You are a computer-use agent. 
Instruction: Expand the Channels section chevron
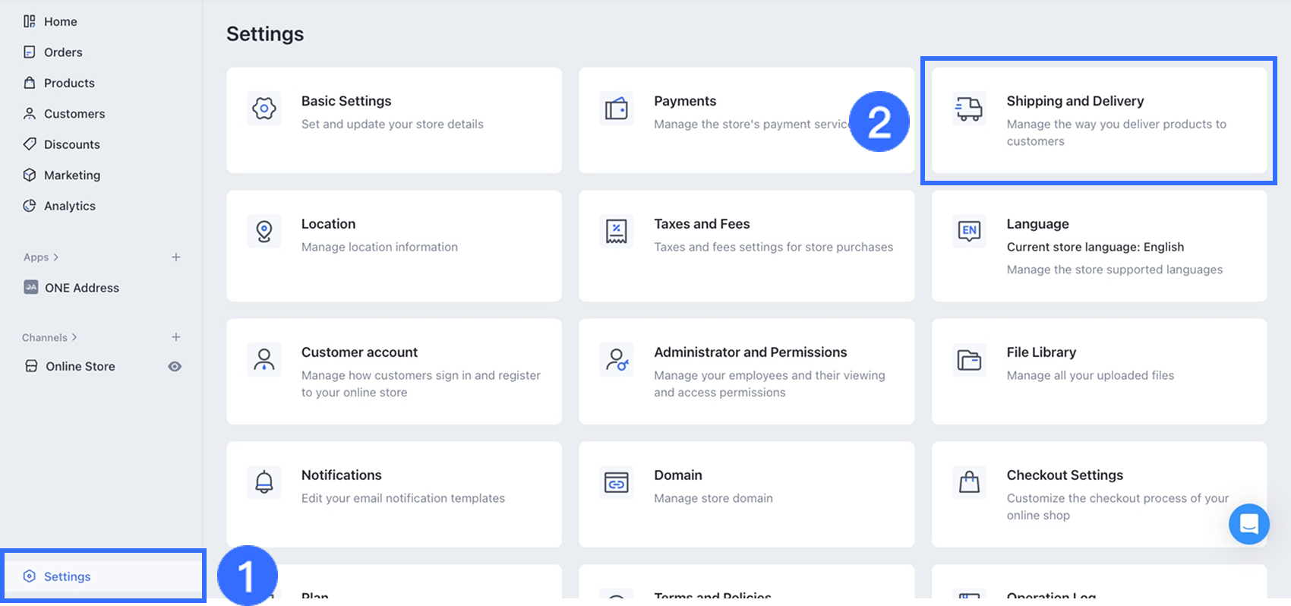pyautogui.click(x=74, y=337)
